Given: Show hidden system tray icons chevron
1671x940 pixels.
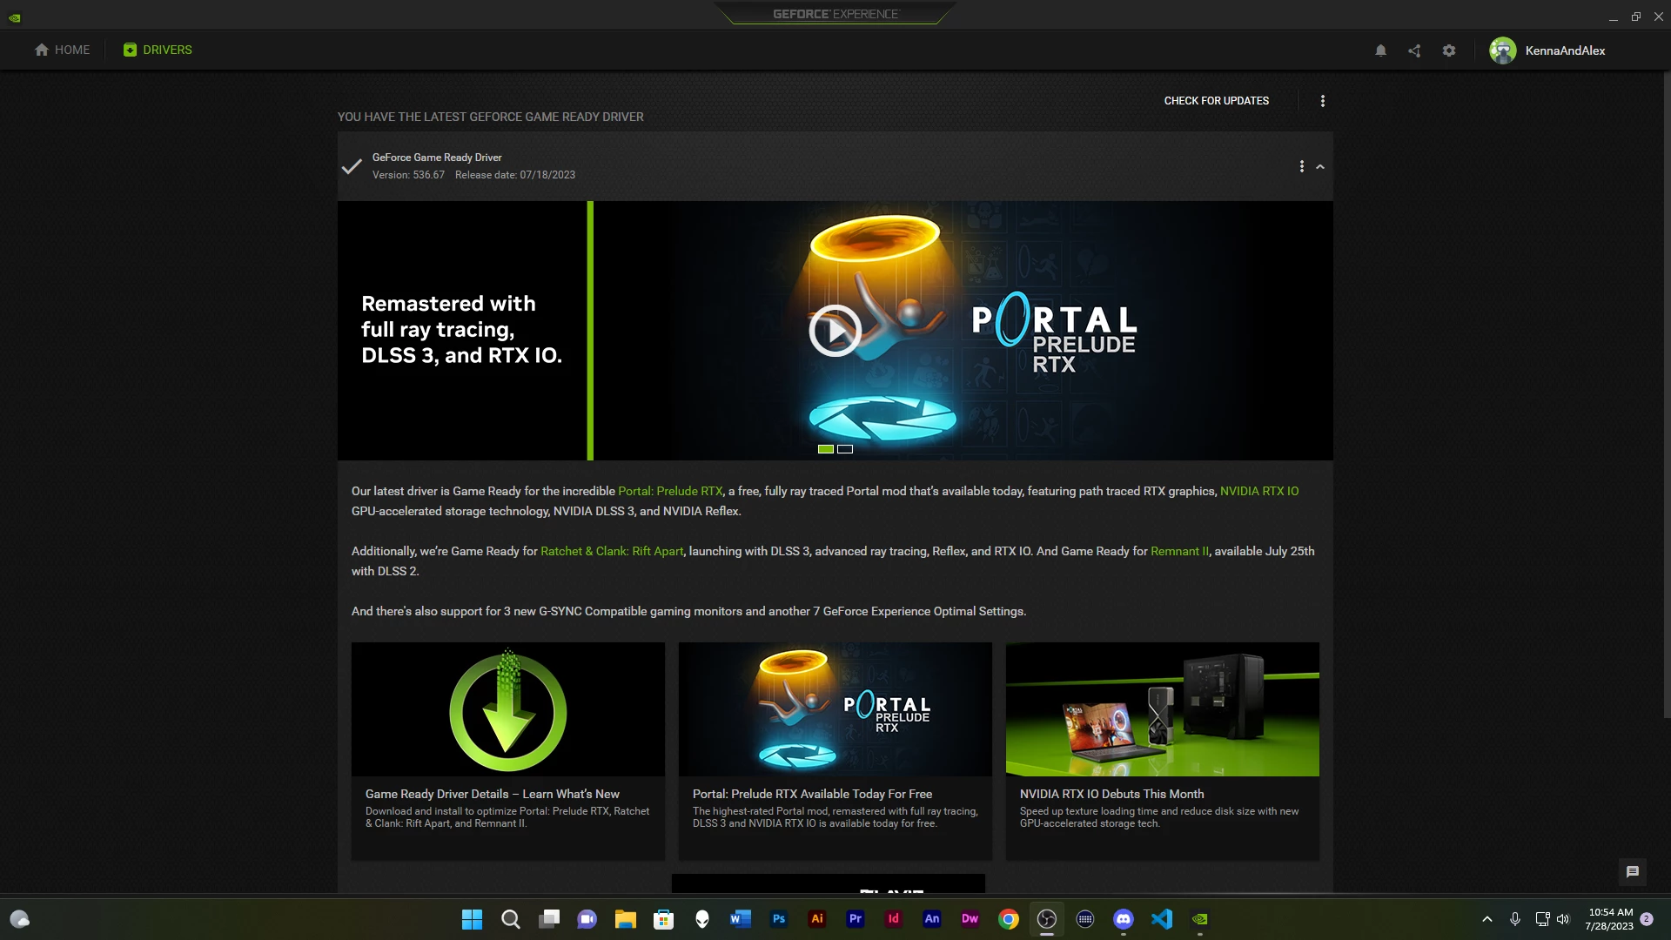Looking at the screenshot, I should coord(1487,919).
